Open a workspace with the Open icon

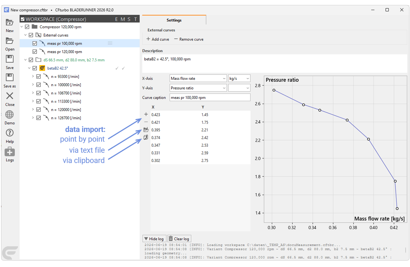10,41
